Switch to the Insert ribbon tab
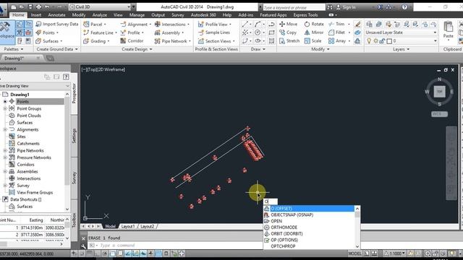The height and width of the screenshot is (260, 463). [x=36, y=15]
